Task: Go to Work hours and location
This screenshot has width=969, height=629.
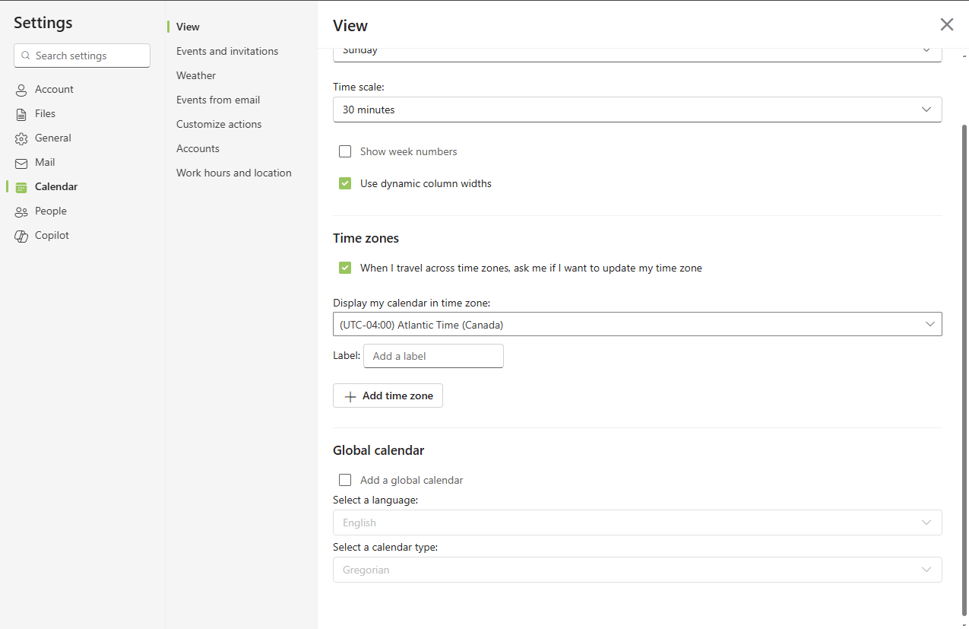Action: (x=234, y=173)
